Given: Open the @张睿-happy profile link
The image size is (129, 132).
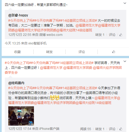Looking at the screenshot, I should (x=18, y=15).
